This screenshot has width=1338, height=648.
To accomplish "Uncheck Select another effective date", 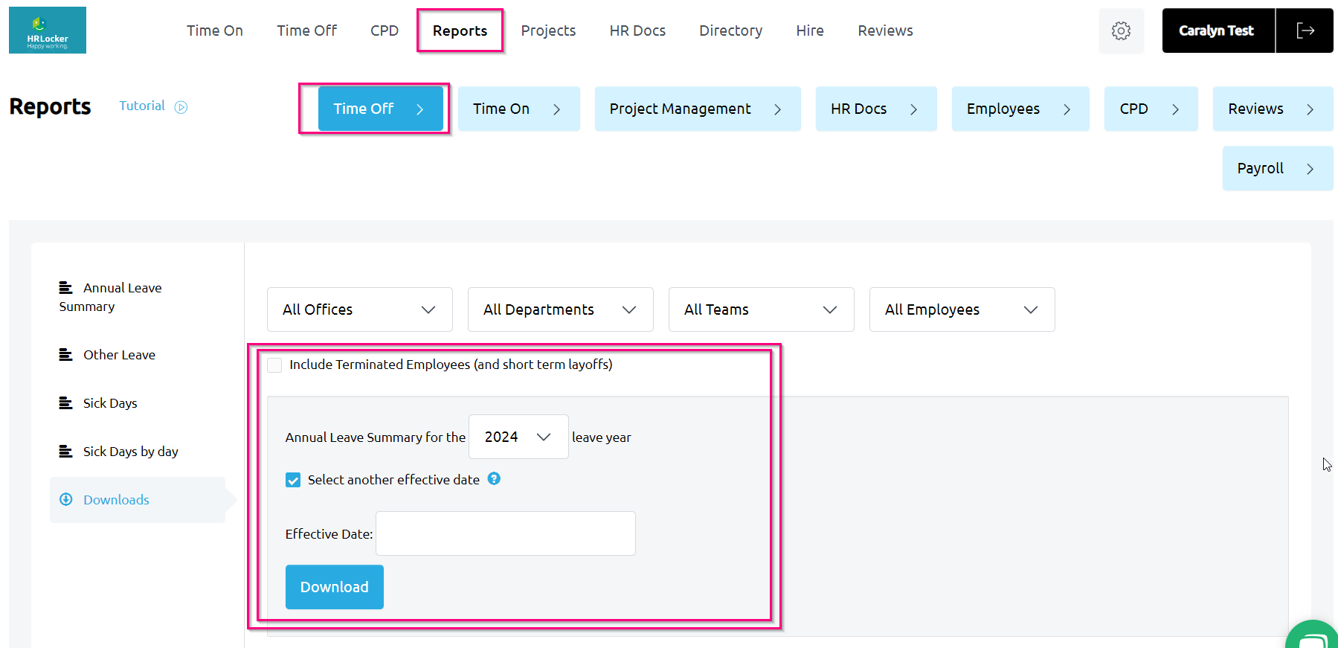I will tap(293, 480).
